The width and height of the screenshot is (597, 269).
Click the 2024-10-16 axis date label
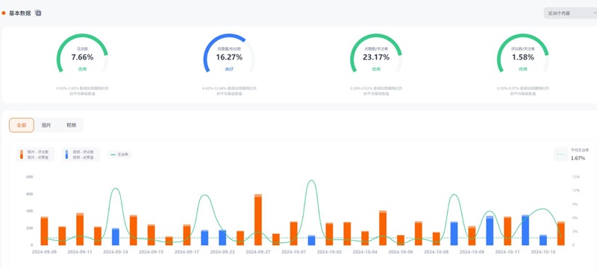coord(543,252)
